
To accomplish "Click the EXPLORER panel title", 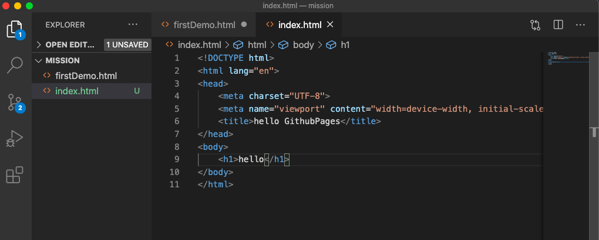I will coord(65,25).
